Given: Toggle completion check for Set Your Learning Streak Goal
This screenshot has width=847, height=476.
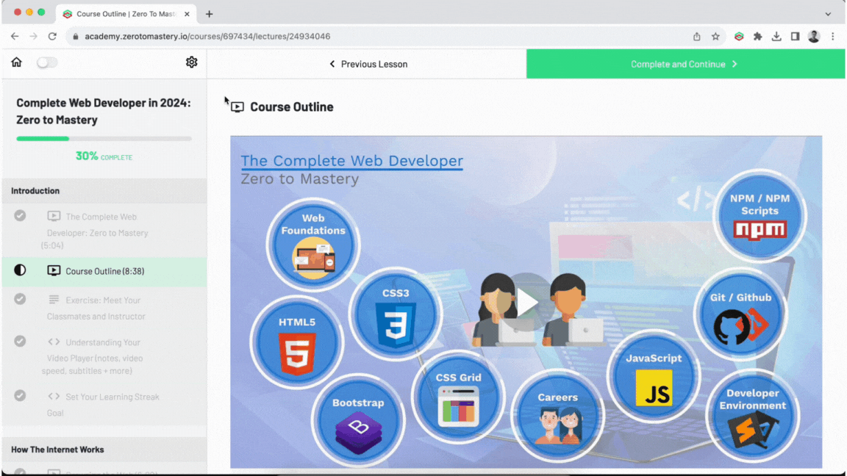Looking at the screenshot, I should pyautogui.click(x=20, y=396).
